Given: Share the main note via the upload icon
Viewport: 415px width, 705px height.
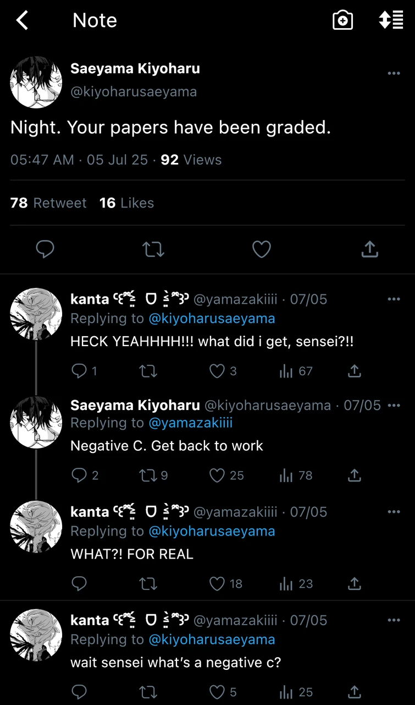Looking at the screenshot, I should click(x=369, y=249).
